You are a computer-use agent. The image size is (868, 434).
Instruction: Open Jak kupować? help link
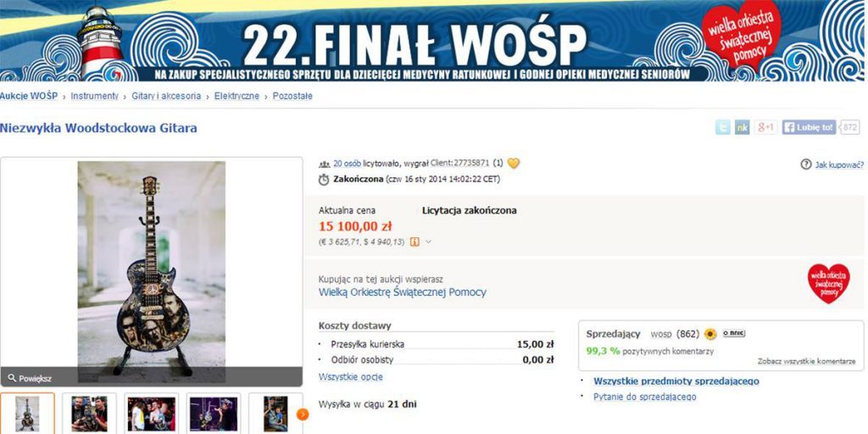point(832,164)
